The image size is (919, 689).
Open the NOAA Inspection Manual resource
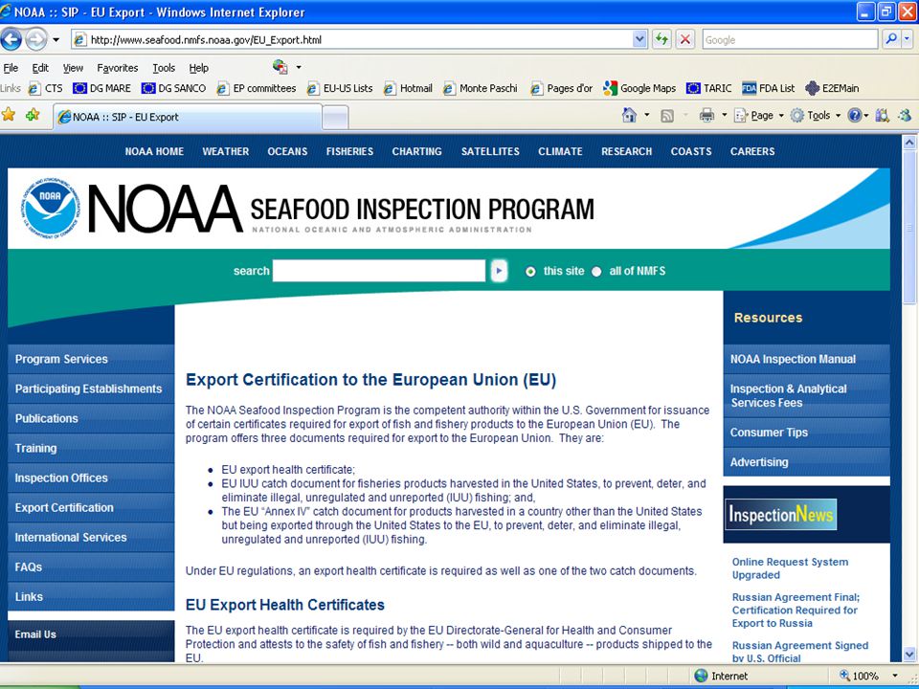[806, 359]
